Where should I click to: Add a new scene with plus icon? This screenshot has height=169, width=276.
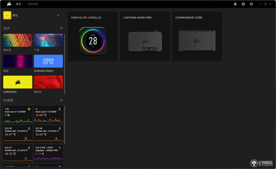point(61,28)
